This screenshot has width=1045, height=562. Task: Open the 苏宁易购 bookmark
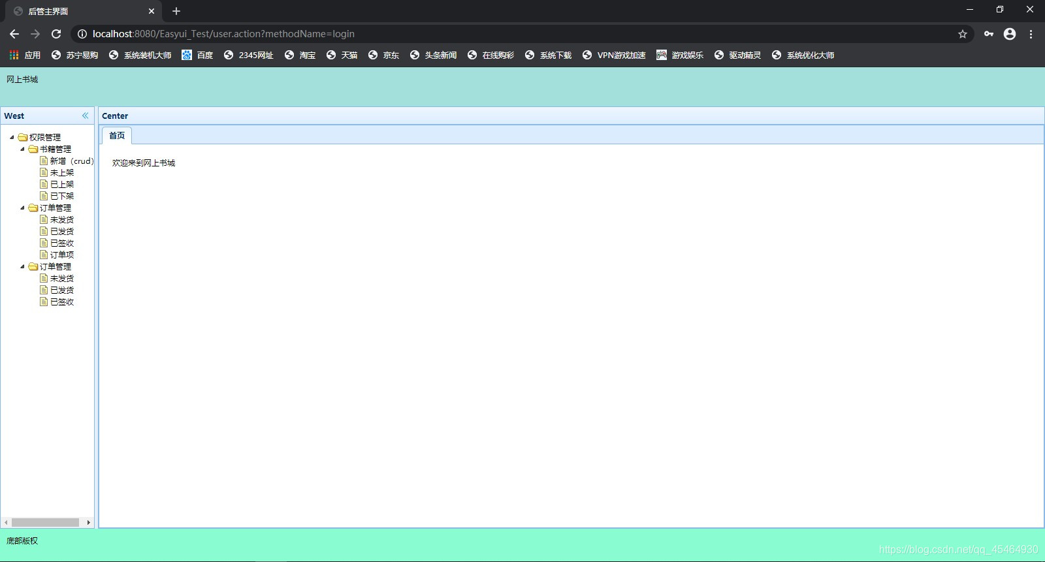point(74,55)
